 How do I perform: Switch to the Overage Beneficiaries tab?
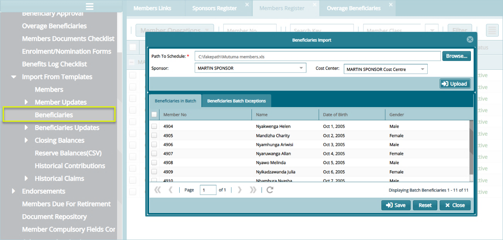pyautogui.click(x=353, y=8)
